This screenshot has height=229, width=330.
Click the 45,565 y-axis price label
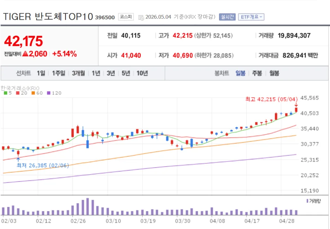click(x=310, y=98)
